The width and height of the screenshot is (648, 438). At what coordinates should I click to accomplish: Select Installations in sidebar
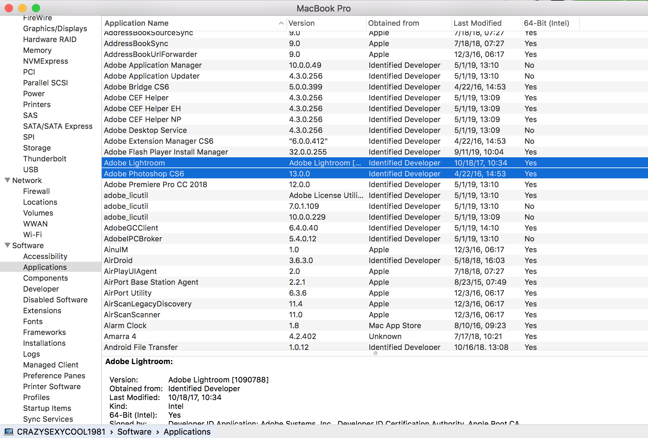[x=44, y=343]
